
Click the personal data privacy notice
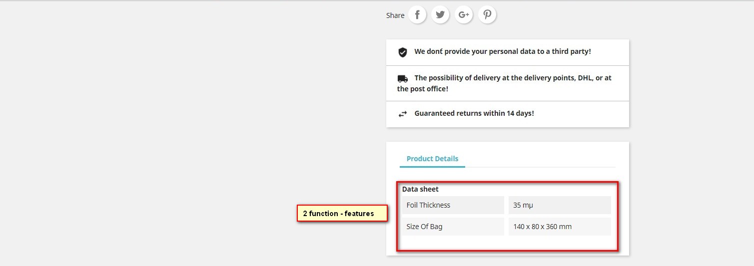coord(503,51)
